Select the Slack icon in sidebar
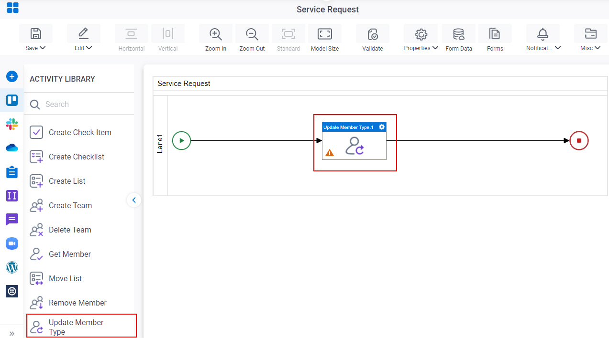This screenshot has height=338, width=609. pyautogui.click(x=12, y=124)
